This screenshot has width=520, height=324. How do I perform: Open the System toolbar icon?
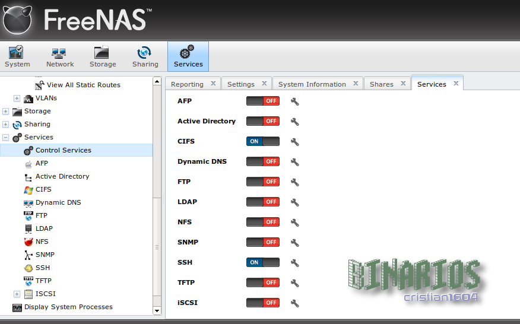pos(17,56)
